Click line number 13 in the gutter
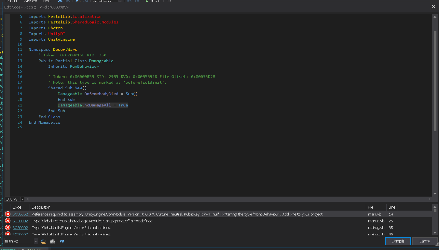 [x=20, y=61]
